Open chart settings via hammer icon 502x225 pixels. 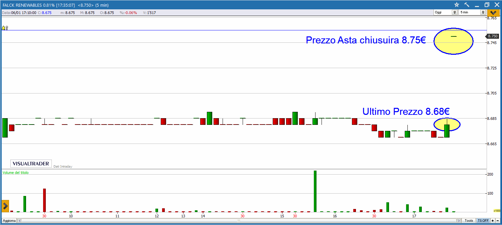click(467, 5)
